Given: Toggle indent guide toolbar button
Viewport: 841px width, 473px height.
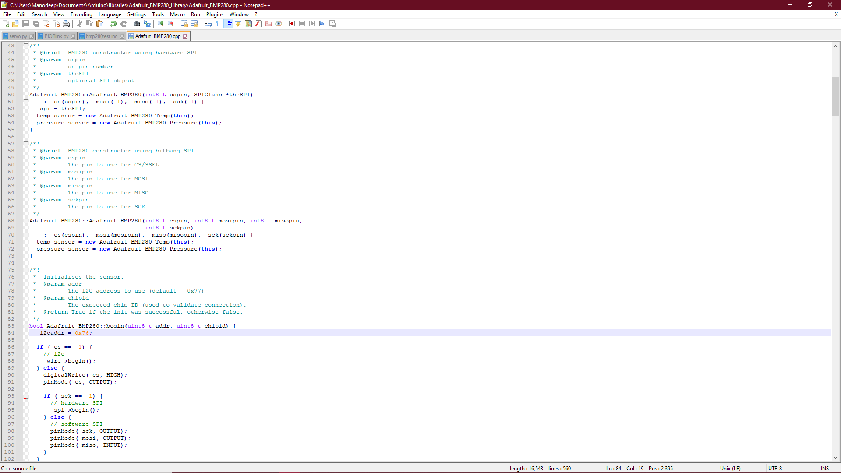Looking at the screenshot, I should pos(228,24).
